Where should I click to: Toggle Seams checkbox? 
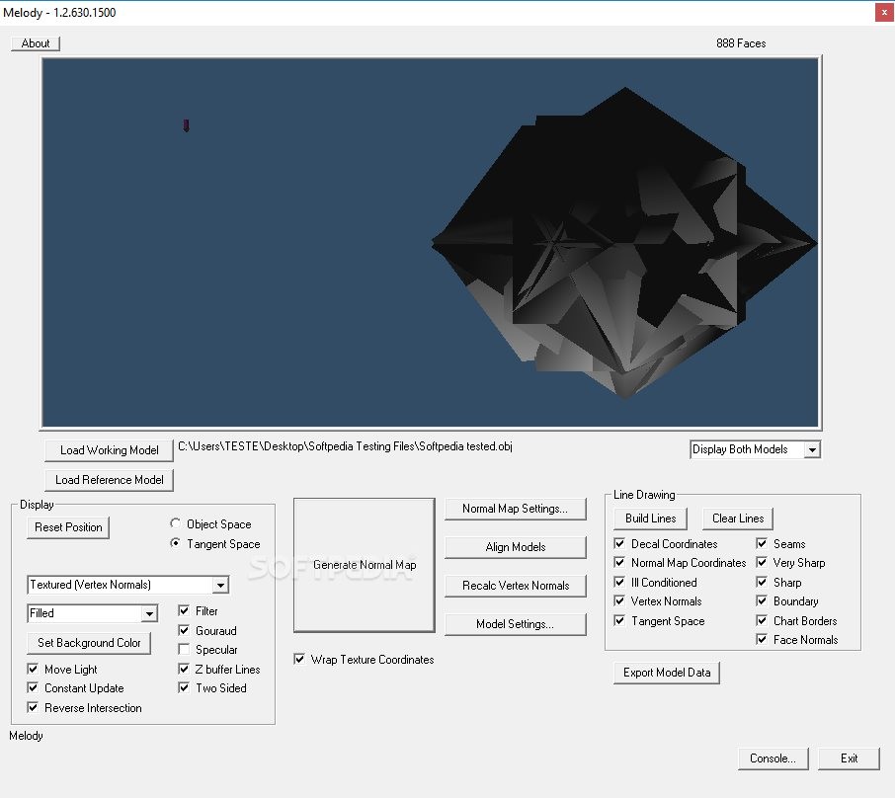tap(762, 543)
